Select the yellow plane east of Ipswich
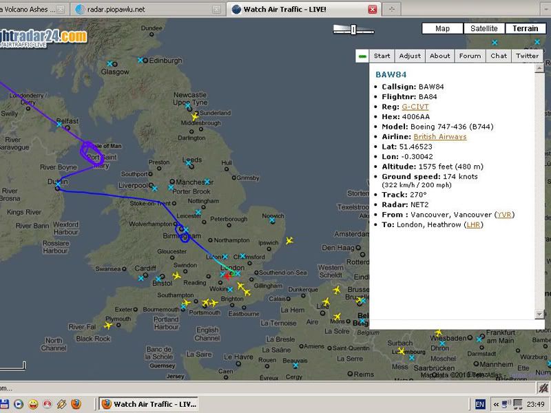Image resolution: width=551 pixels, height=413 pixels. click(289, 240)
